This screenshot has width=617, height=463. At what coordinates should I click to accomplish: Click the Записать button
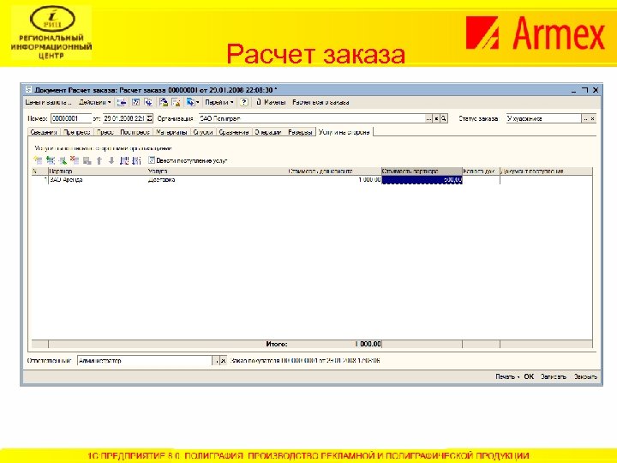click(554, 376)
